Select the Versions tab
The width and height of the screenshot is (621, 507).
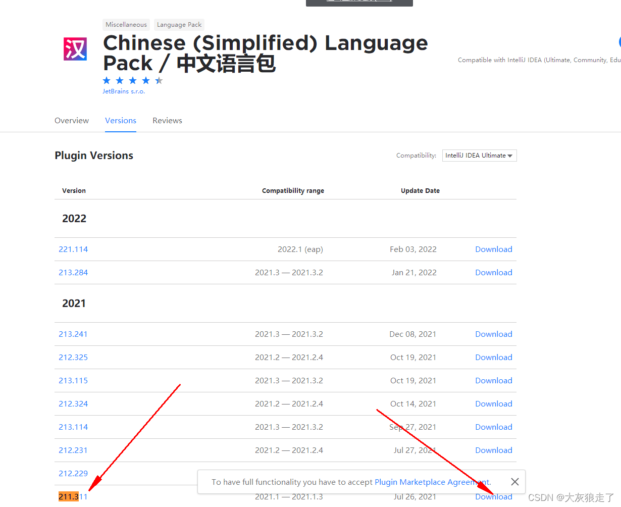[121, 121]
